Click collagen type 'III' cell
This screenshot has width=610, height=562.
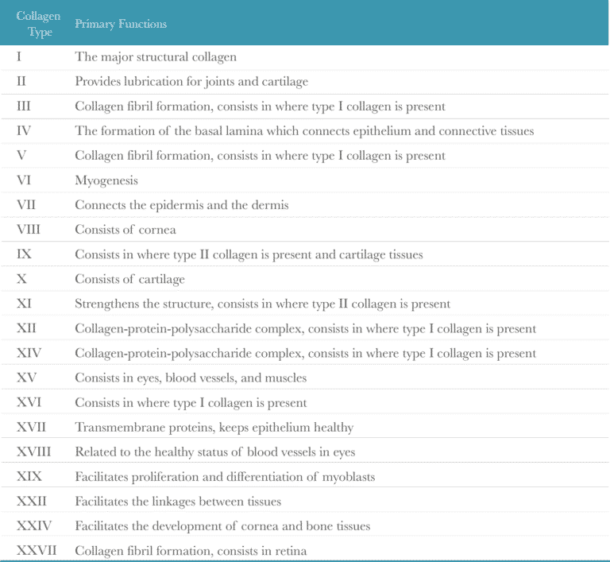[x=24, y=106]
